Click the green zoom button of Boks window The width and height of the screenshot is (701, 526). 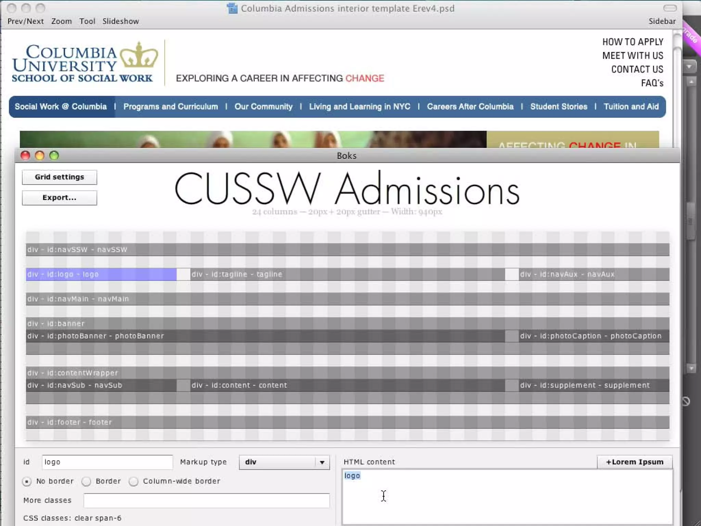click(x=54, y=155)
